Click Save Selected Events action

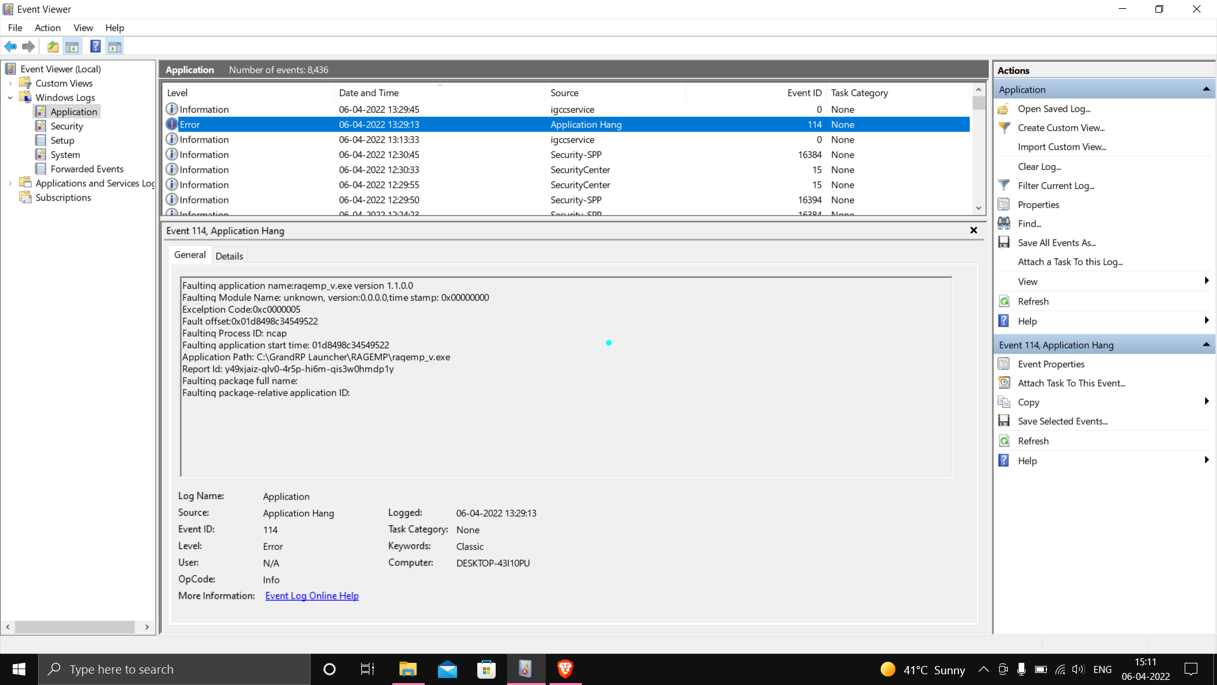1062,421
